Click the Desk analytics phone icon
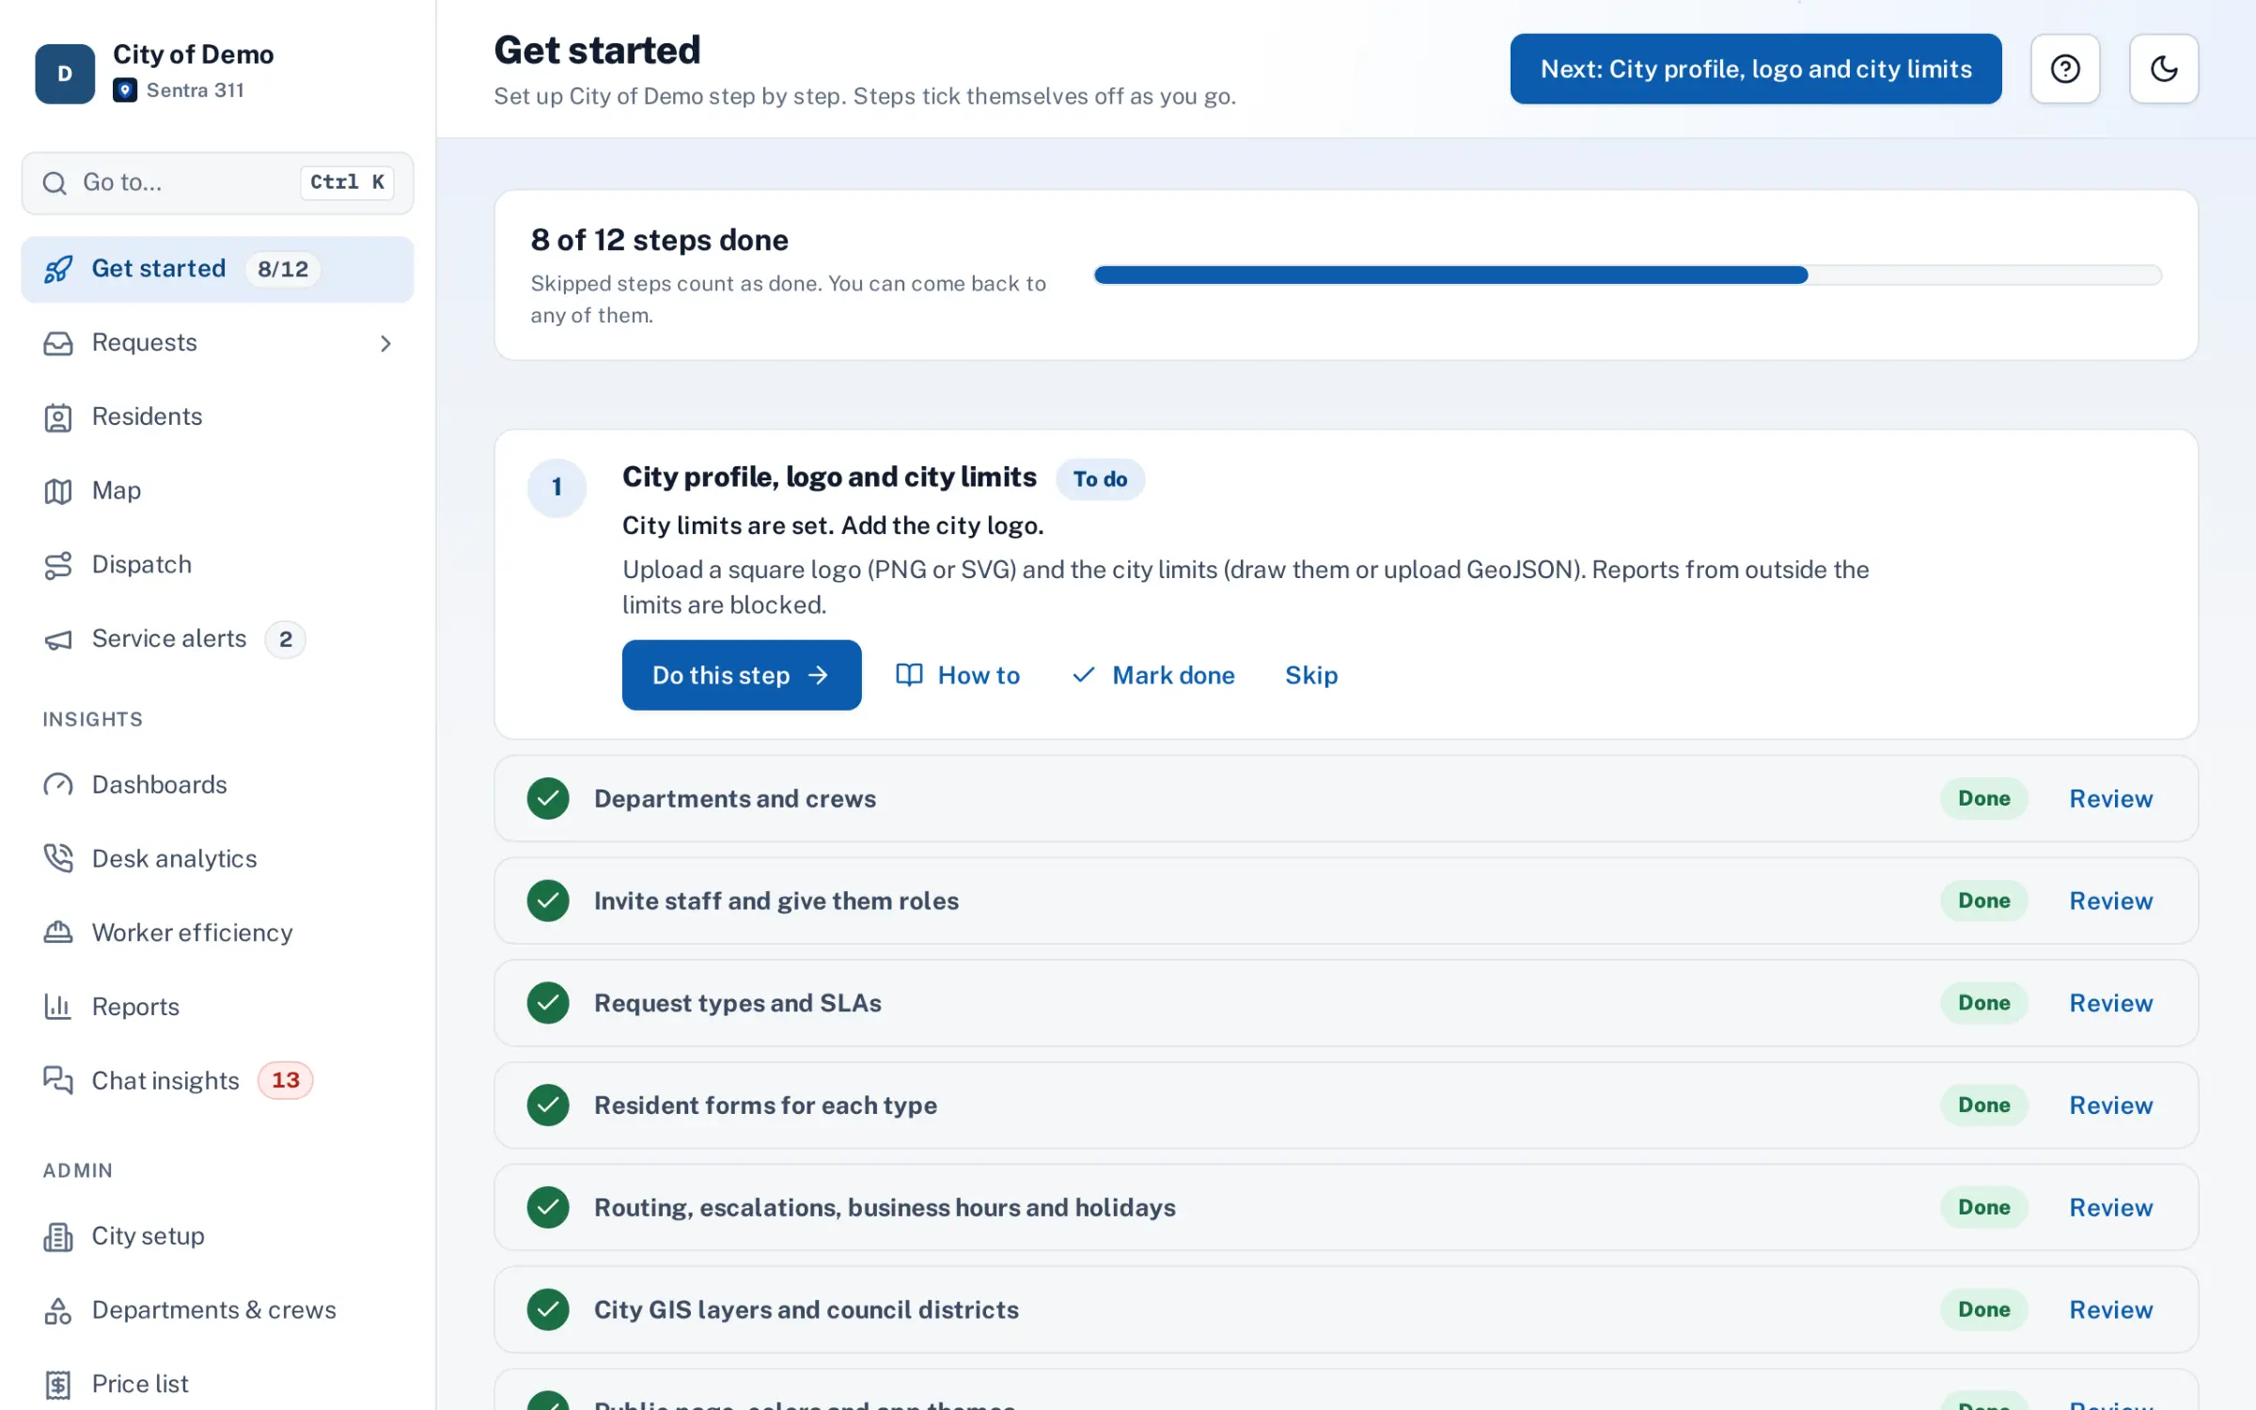The height and width of the screenshot is (1410, 2256). coord(58,858)
